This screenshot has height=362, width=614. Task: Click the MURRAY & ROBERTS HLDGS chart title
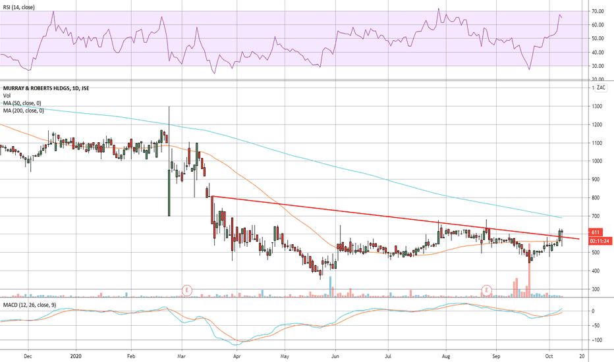tap(46, 88)
